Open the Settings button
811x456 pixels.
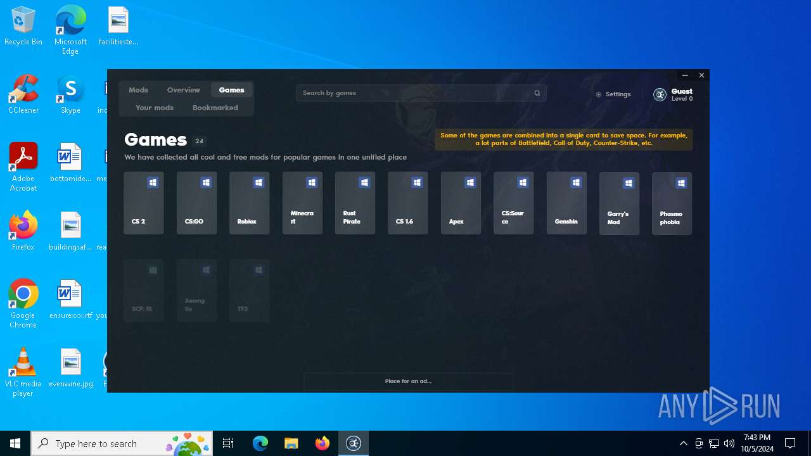click(x=613, y=94)
